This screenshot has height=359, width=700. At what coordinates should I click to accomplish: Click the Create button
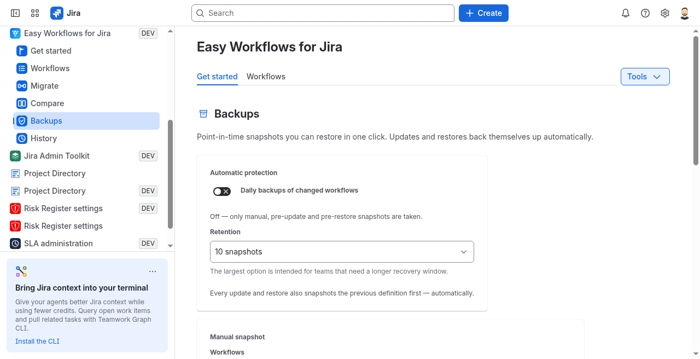(x=483, y=13)
